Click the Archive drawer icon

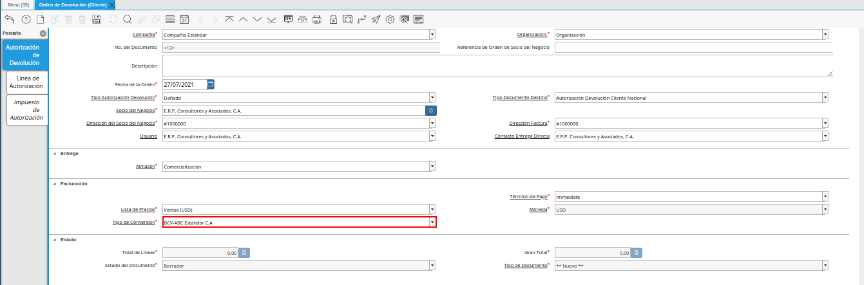pyautogui.click(x=303, y=19)
